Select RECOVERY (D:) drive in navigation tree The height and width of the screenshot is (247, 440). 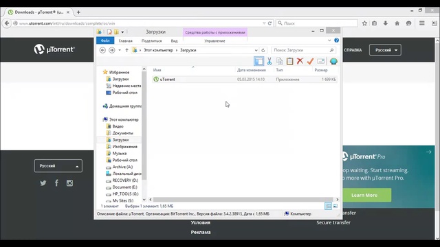tap(125, 180)
